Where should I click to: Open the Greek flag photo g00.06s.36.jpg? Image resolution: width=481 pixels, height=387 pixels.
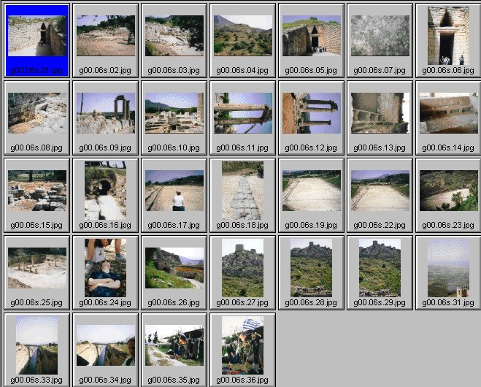[242, 345]
